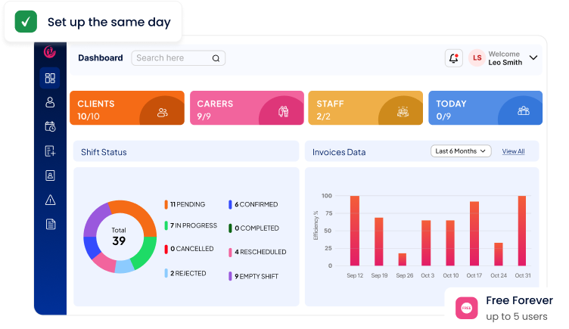569x329 pixels.
Task: Open the document report icon in sidebar
Action: (51, 224)
